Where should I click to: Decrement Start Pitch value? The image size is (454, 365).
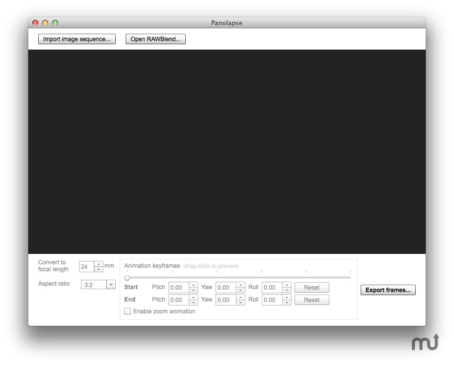click(x=193, y=290)
